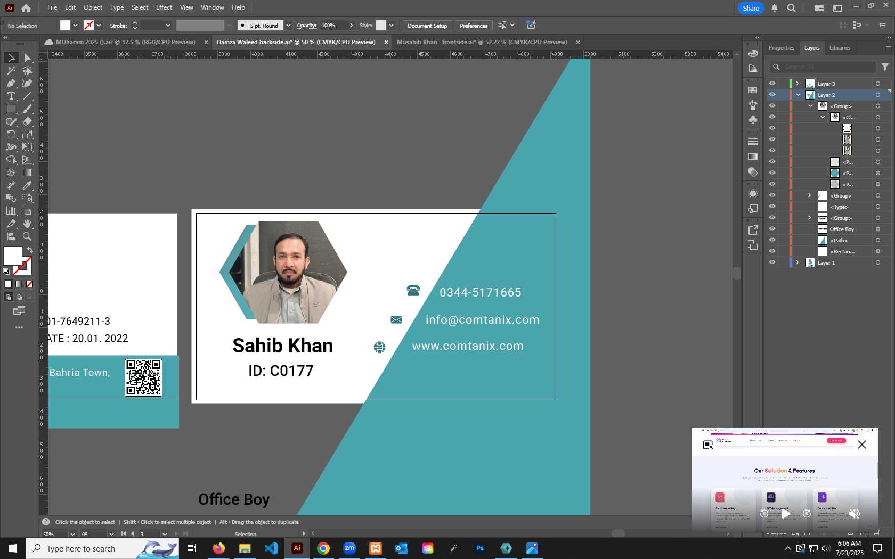Select the Rectangle tool
The width and height of the screenshot is (895, 559).
tap(11, 109)
